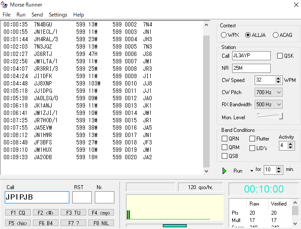This screenshot has height=229, width=301.
Task: Click the Call input field with JP1PJB
Action: (37, 197)
